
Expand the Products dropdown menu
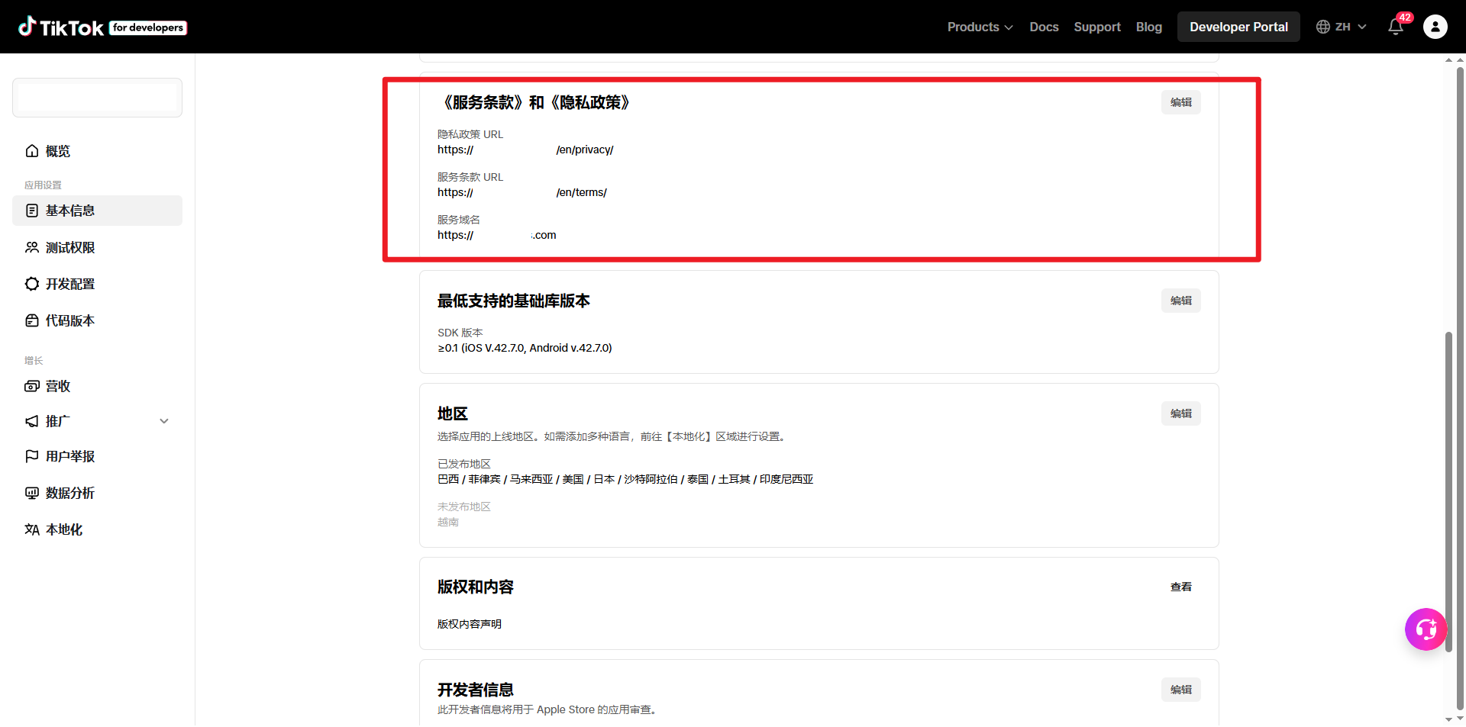(x=980, y=27)
